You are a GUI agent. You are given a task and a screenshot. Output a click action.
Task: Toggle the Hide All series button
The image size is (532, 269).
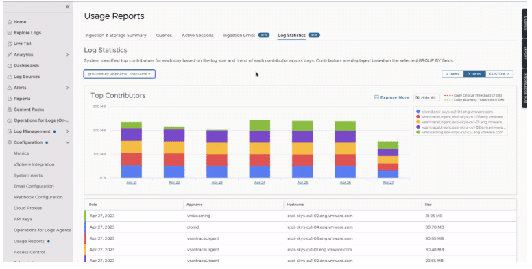[426, 98]
